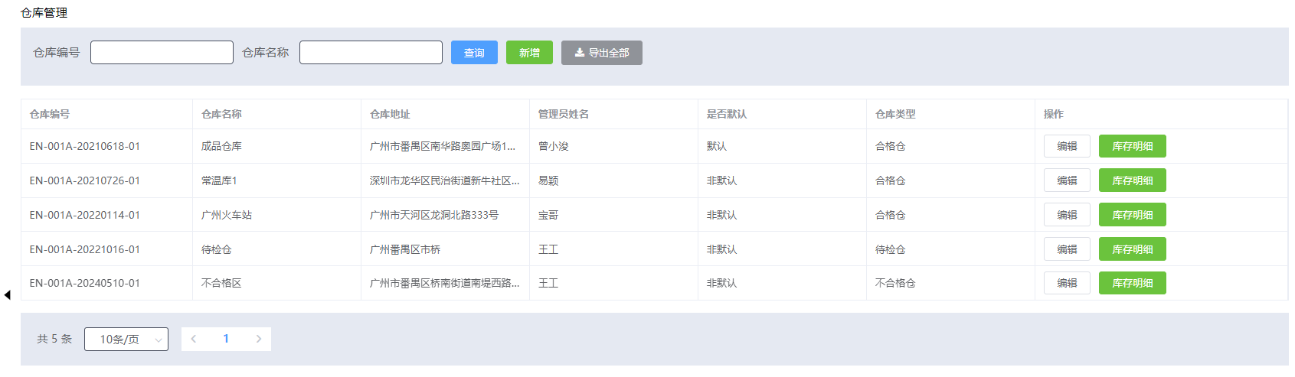
Task: Go to previous page with left arrow
Action: (194, 339)
